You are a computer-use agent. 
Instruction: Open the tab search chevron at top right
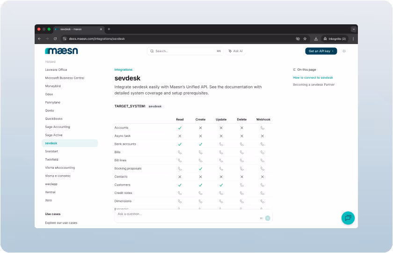tap(354, 29)
